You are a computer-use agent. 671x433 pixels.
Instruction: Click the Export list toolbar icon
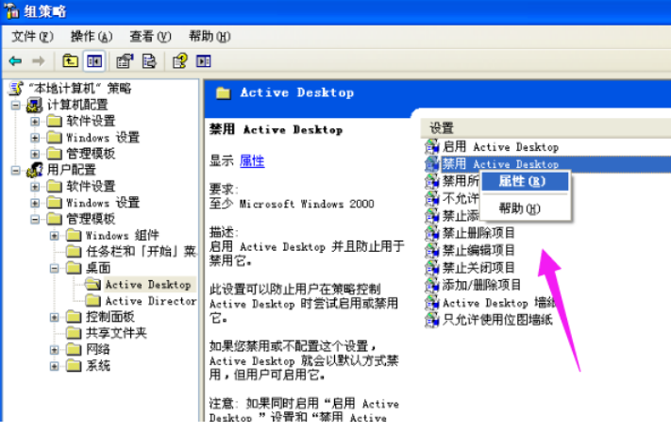pos(148,61)
